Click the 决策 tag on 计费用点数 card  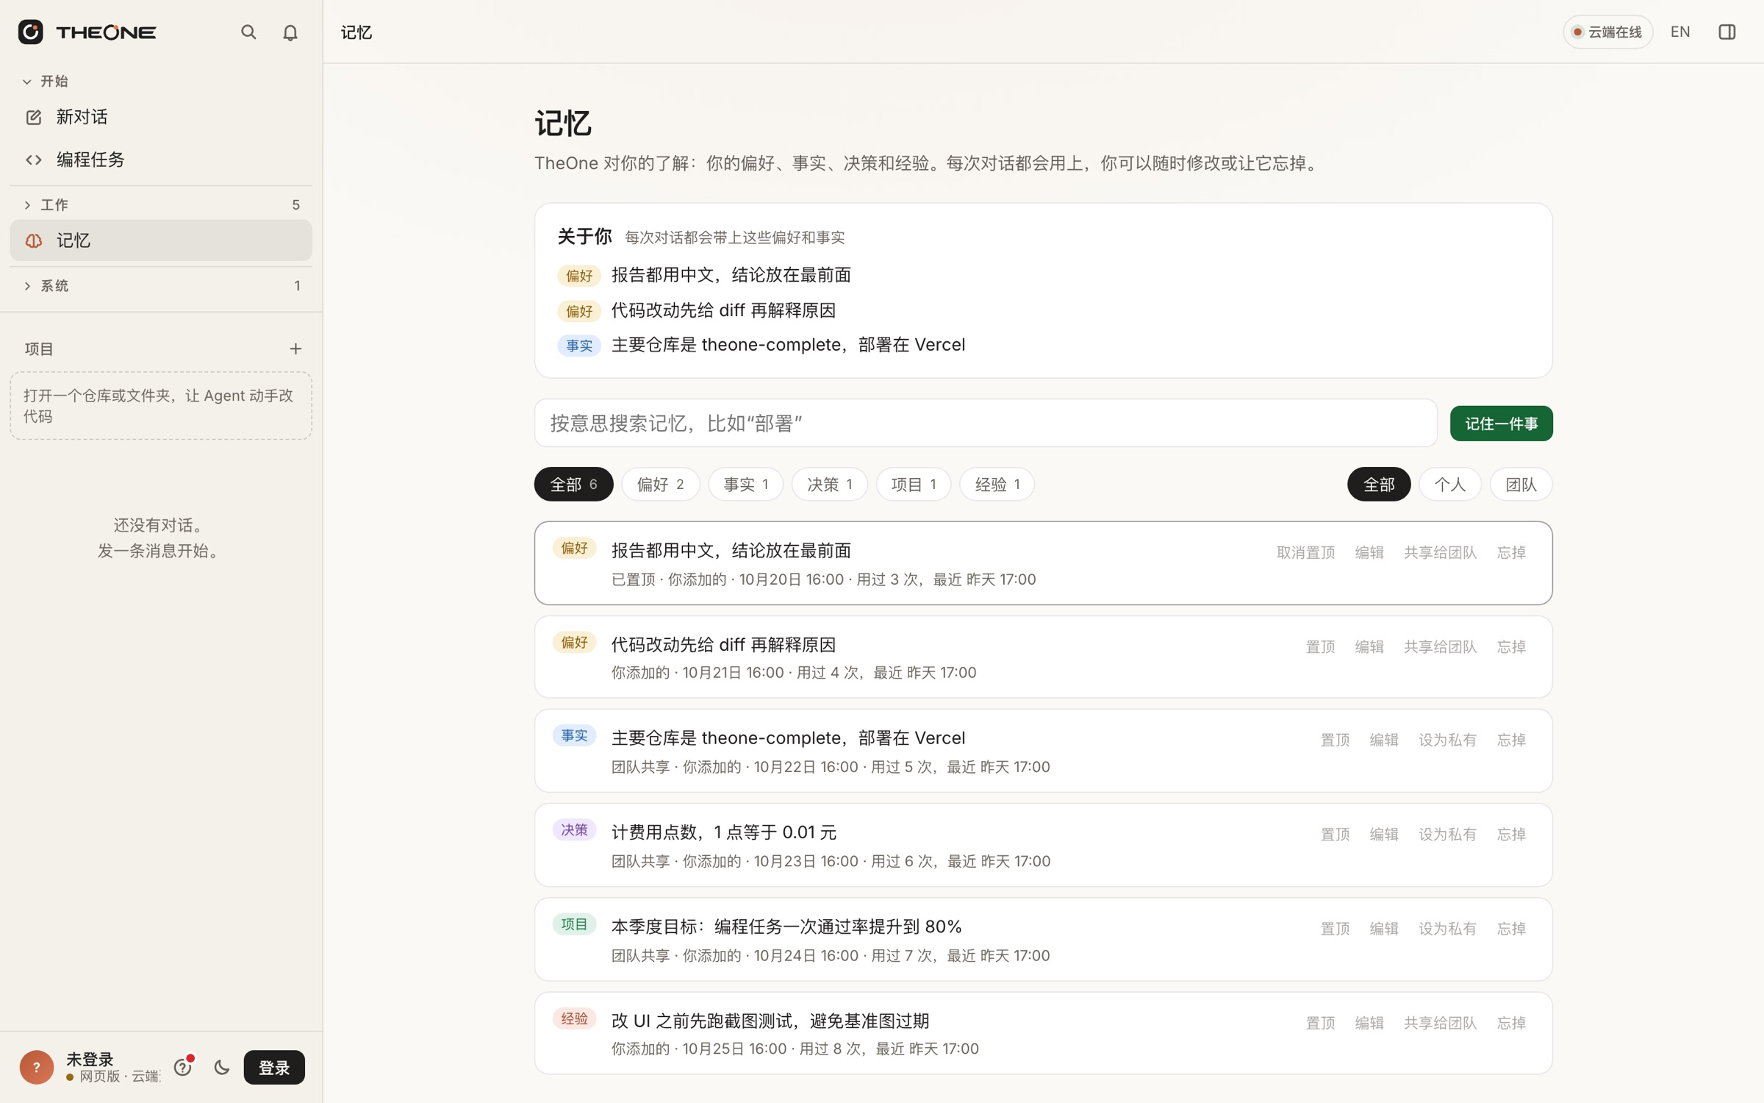coord(574,830)
